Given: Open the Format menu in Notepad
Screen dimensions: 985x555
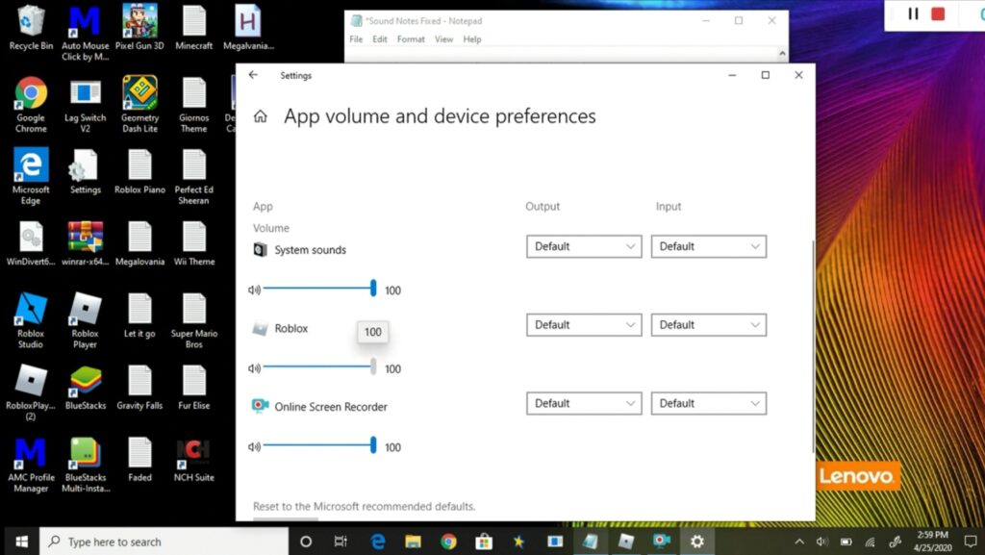Looking at the screenshot, I should click(411, 39).
